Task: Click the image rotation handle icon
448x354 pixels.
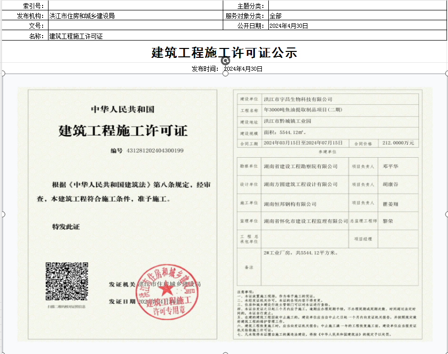Action: pos(225,60)
